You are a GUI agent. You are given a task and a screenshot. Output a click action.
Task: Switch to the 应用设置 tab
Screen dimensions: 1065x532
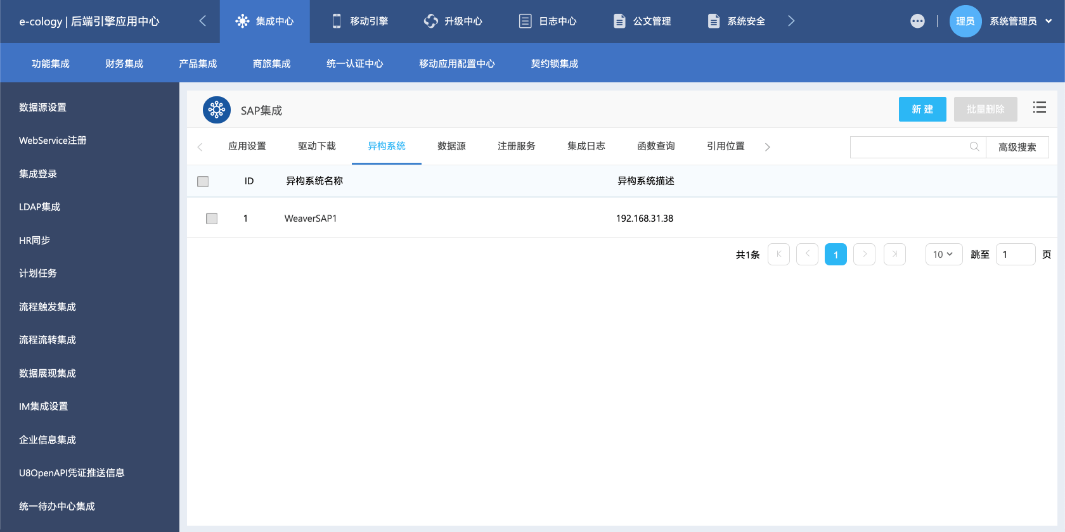247,146
